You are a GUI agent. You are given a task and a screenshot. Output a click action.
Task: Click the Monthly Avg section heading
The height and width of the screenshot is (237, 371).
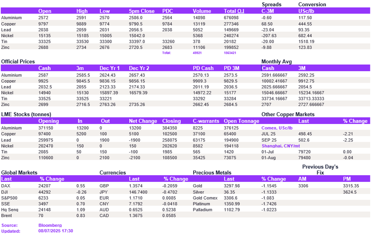pos(277,62)
